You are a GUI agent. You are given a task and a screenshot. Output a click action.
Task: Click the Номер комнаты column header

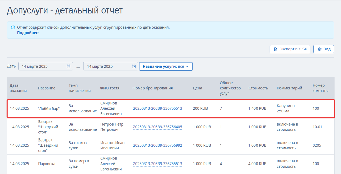pos(321,88)
